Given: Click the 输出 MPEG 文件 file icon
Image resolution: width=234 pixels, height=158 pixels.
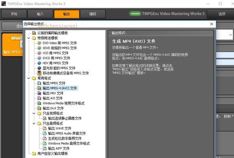Looking at the screenshot, I should pyautogui.click(x=39, y=83).
